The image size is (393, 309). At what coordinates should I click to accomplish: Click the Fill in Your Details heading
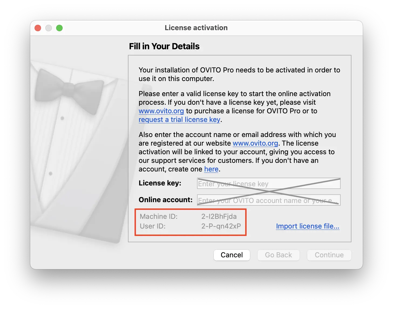[164, 46]
